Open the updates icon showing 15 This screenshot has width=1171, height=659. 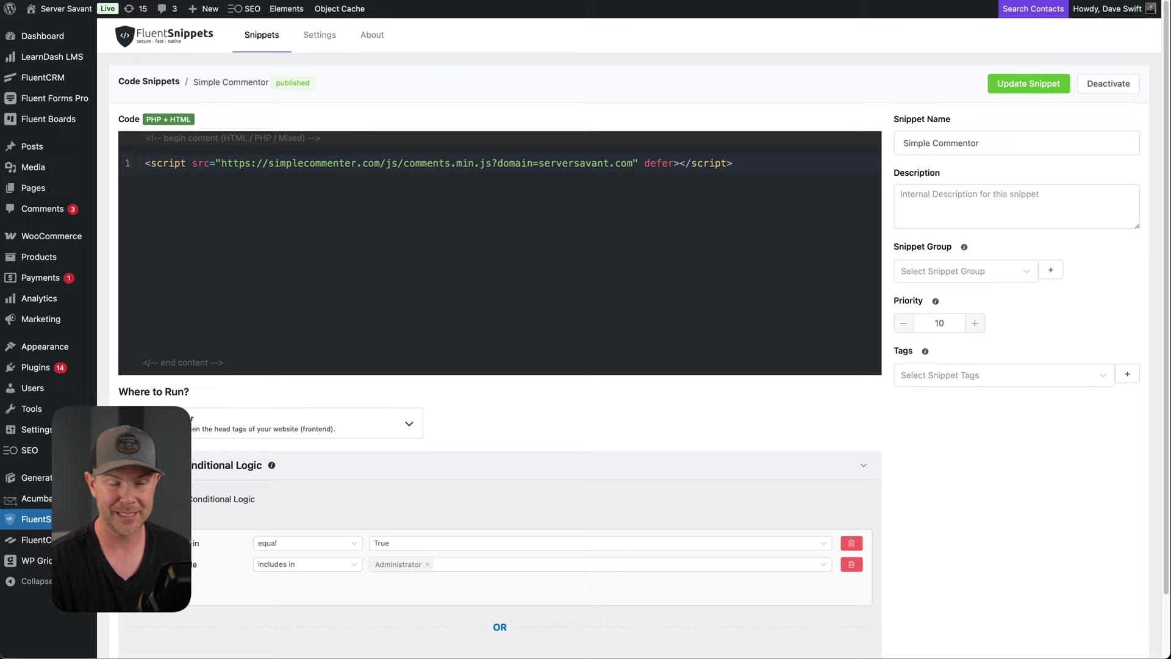[135, 9]
